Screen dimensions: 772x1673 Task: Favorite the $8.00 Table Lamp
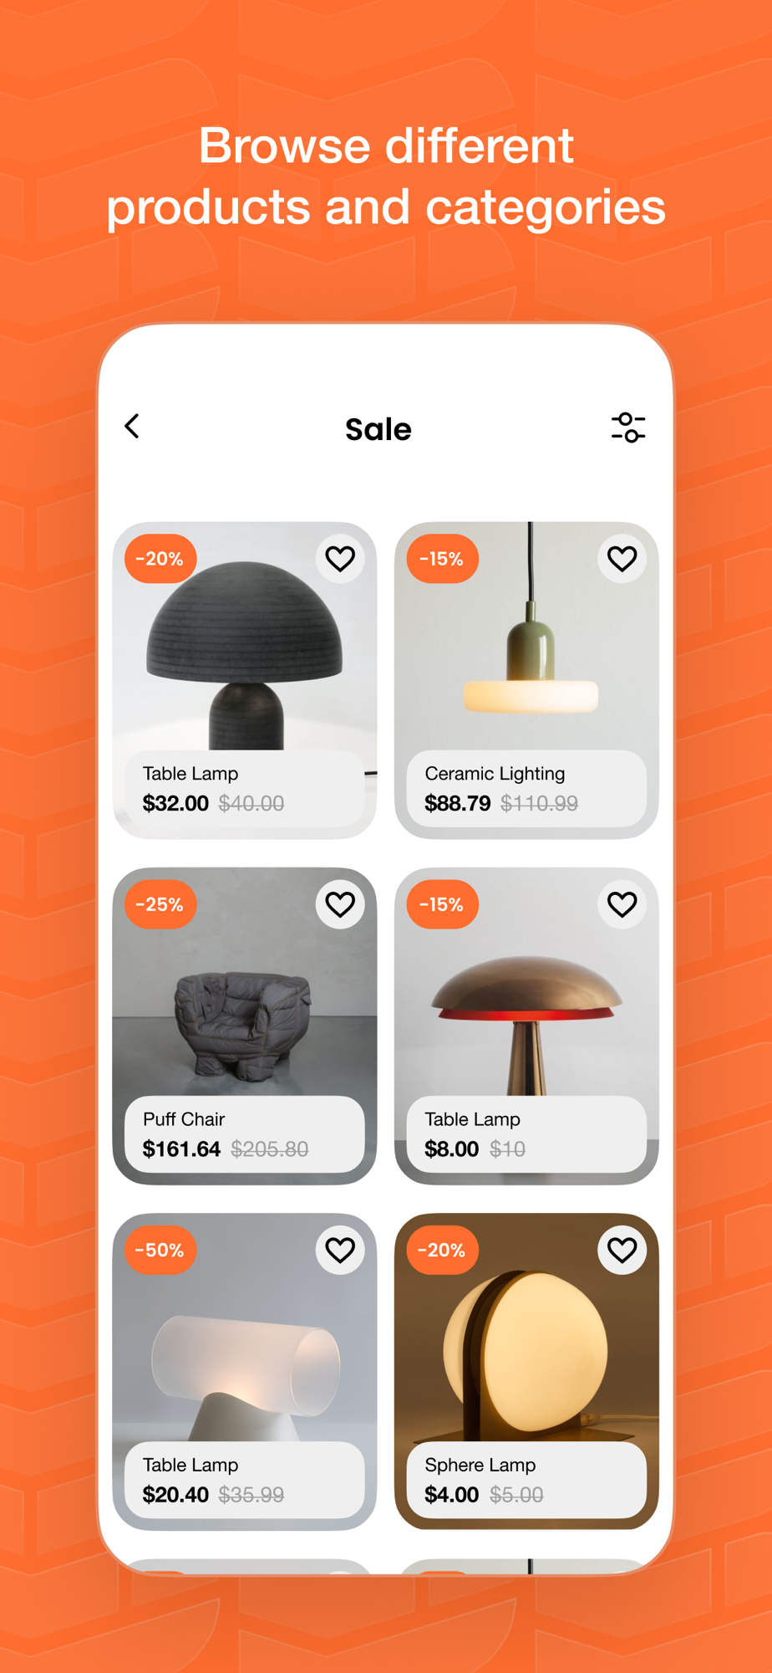pyautogui.click(x=622, y=904)
